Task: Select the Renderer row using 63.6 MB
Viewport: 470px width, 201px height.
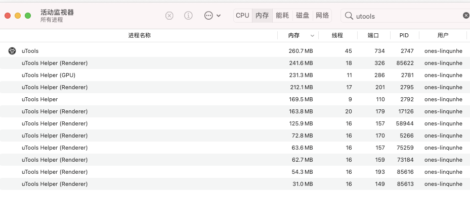Action: coord(235,148)
